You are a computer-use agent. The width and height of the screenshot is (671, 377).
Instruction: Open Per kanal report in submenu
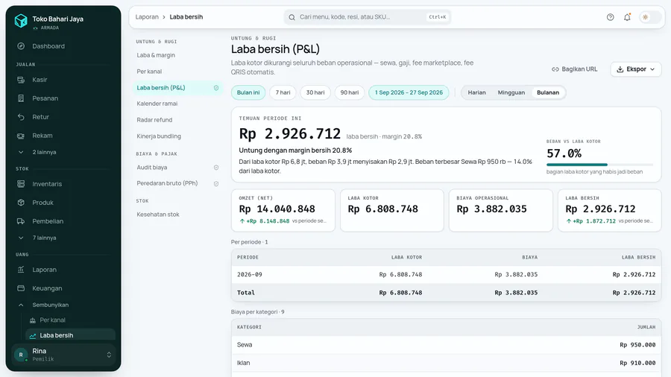pyautogui.click(x=177, y=72)
